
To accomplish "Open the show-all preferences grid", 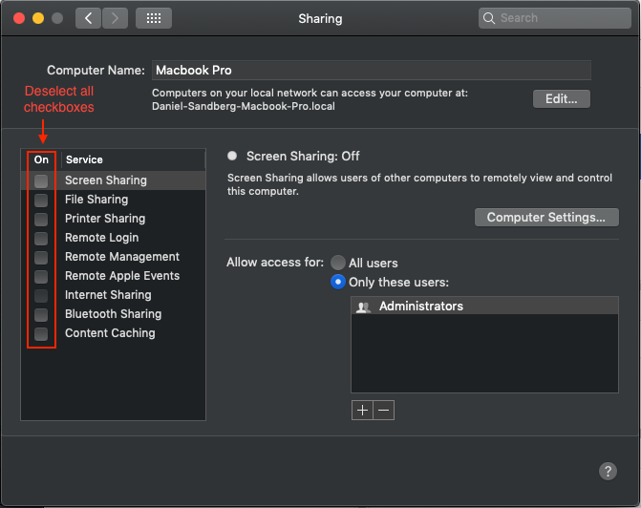I will coord(154,18).
